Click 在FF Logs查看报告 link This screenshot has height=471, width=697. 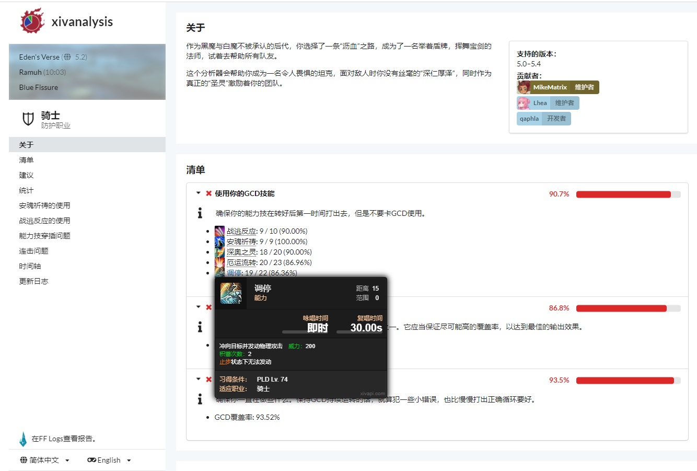[64, 439]
